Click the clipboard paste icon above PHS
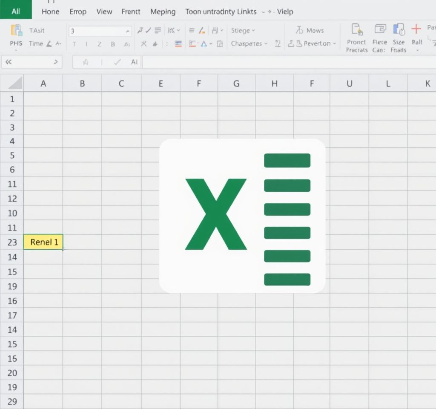436x409 pixels. (x=16, y=30)
